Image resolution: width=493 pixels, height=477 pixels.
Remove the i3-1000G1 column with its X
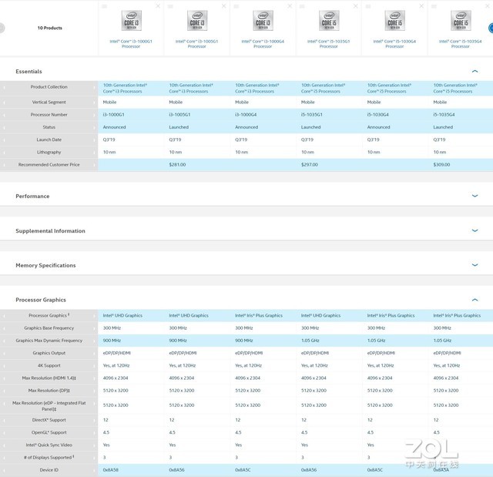(158, 6)
